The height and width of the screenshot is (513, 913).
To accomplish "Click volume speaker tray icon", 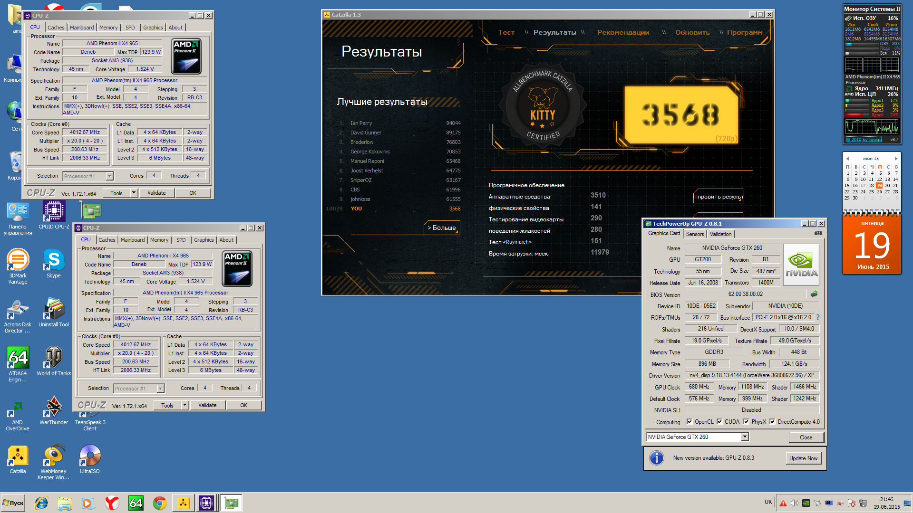I will (x=794, y=503).
